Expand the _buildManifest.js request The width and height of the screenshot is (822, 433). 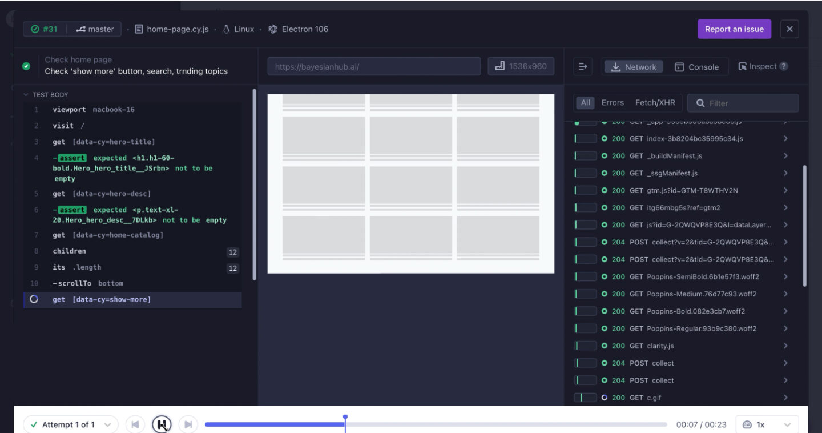pos(785,156)
